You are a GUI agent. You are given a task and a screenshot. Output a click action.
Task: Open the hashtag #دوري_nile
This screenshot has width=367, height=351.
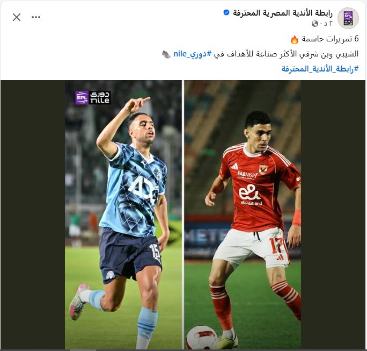click(193, 54)
